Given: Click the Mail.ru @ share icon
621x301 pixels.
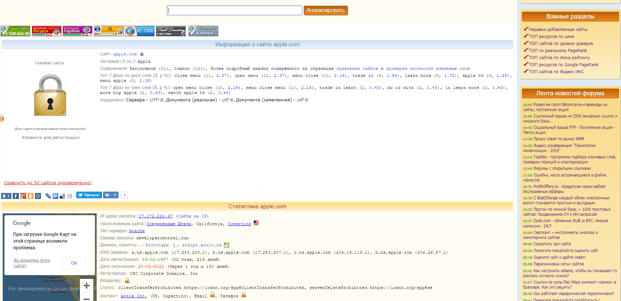Looking at the screenshot, I should click(38, 196).
